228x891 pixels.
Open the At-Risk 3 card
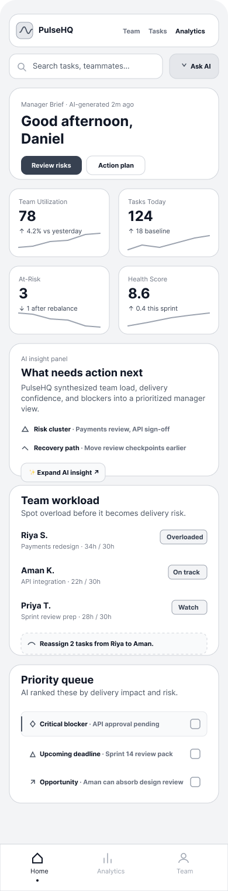[59, 300]
